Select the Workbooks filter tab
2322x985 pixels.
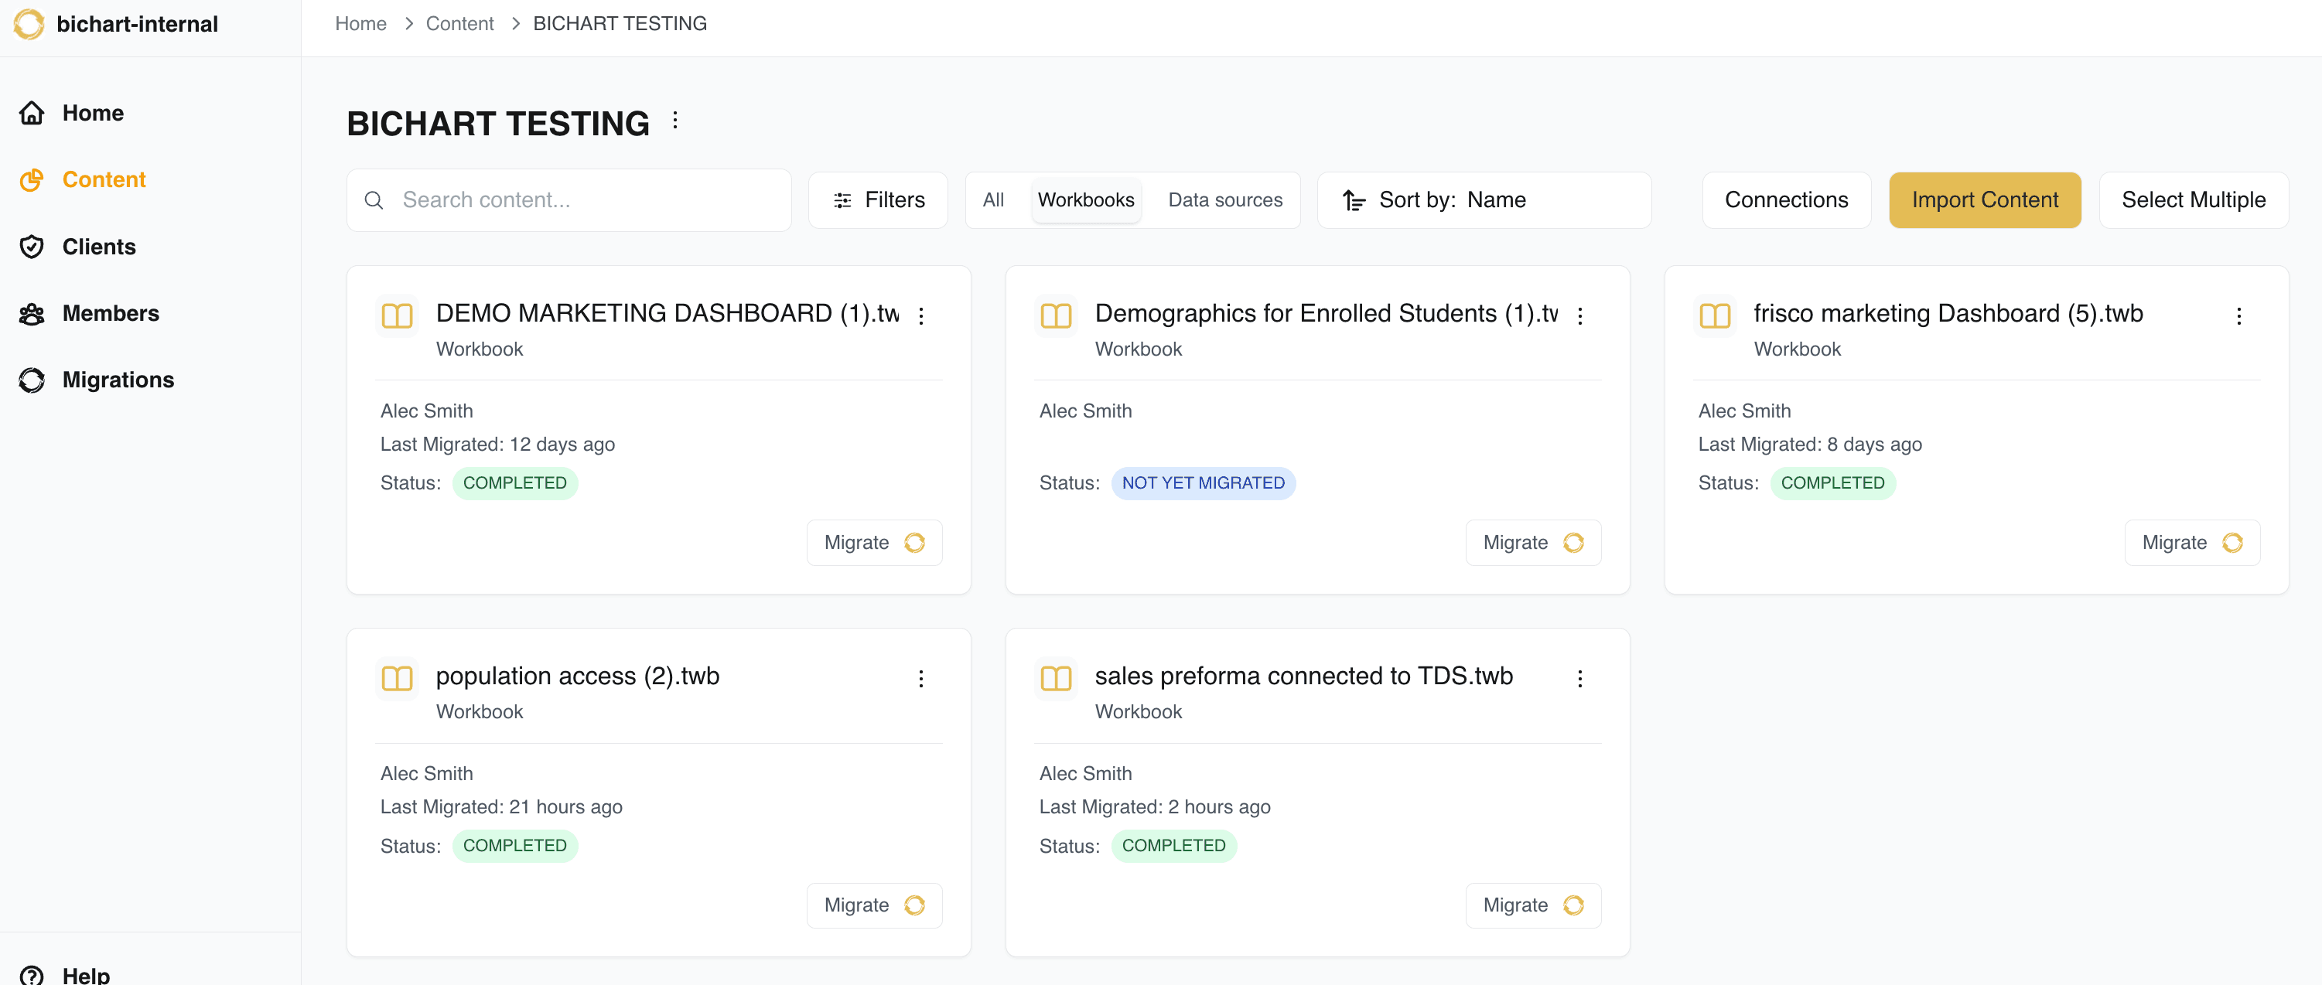1085,200
